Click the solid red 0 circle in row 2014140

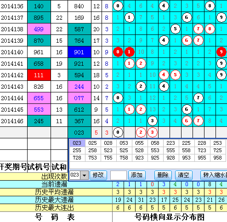[118, 52]
